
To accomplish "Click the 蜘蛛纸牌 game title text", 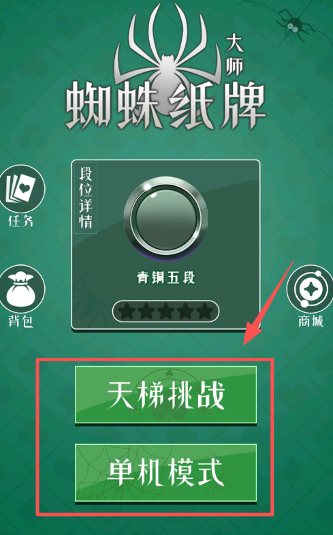I will 165,105.
